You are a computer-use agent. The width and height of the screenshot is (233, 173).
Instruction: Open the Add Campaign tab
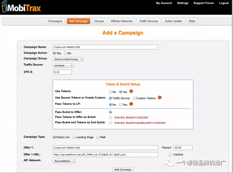point(78,21)
